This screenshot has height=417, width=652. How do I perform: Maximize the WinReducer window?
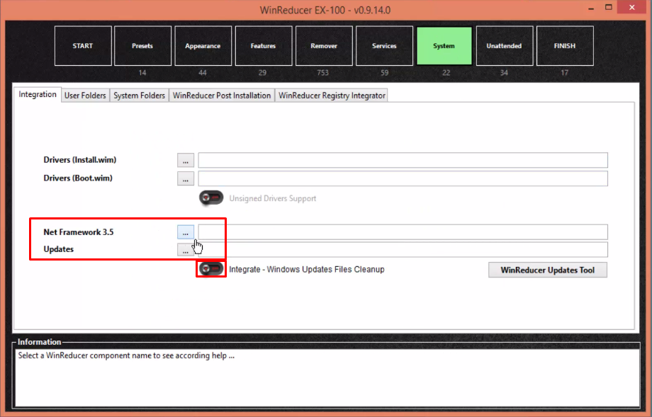click(x=608, y=8)
